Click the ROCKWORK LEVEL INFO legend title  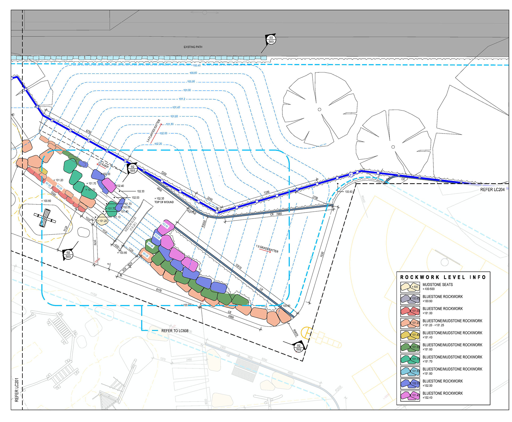443,277
